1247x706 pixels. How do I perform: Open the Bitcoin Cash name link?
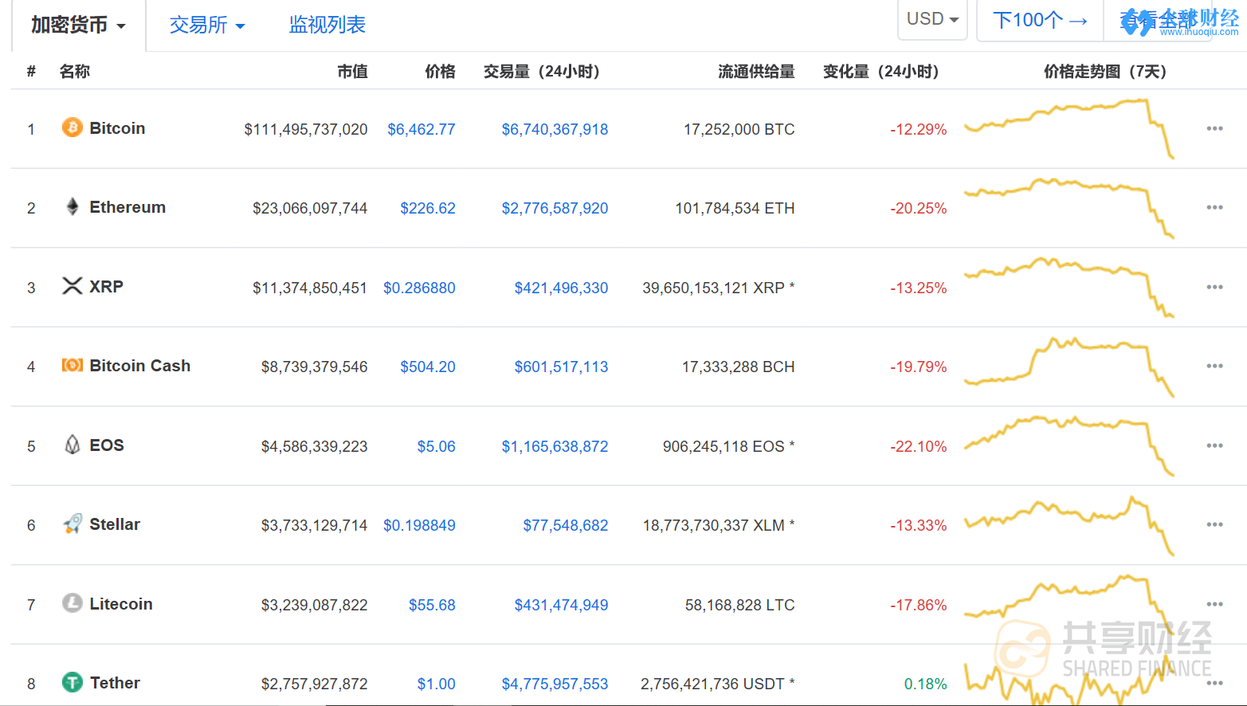tap(140, 366)
